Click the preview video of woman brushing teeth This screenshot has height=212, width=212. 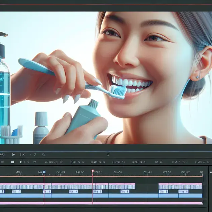pyautogui.click(x=106, y=77)
